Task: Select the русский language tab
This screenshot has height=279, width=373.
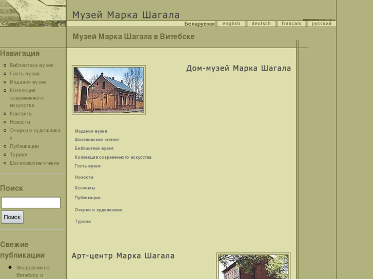Action: 322,24
